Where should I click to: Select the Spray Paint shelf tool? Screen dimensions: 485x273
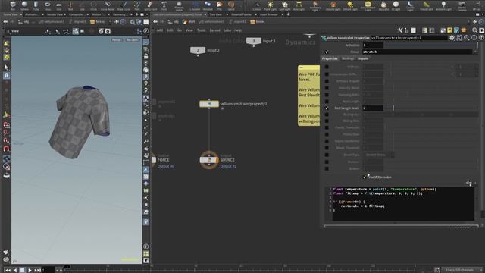(150, 5)
